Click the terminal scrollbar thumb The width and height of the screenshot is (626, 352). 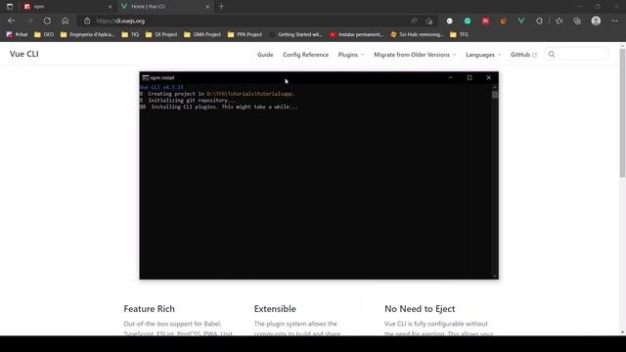pyautogui.click(x=495, y=95)
